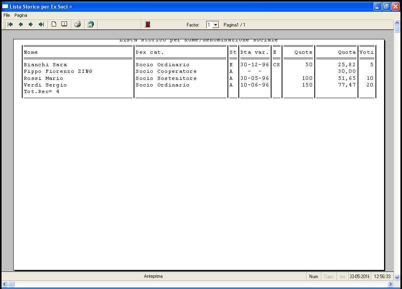The height and width of the screenshot is (289, 402).
Task: Minimize the Lista Storico window
Action: pos(377,6)
